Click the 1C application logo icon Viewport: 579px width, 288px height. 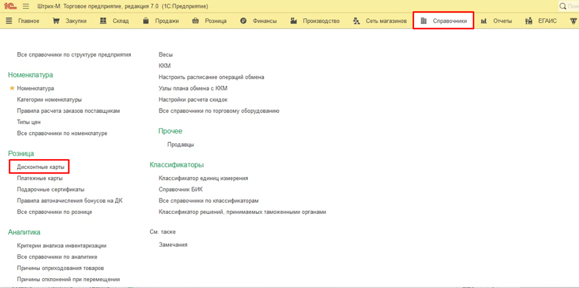coord(10,6)
